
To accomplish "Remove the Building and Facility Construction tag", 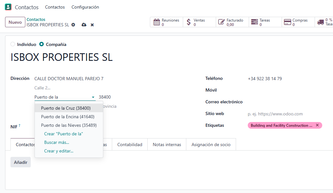I will [317, 125].
